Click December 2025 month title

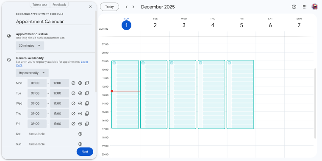158,7
